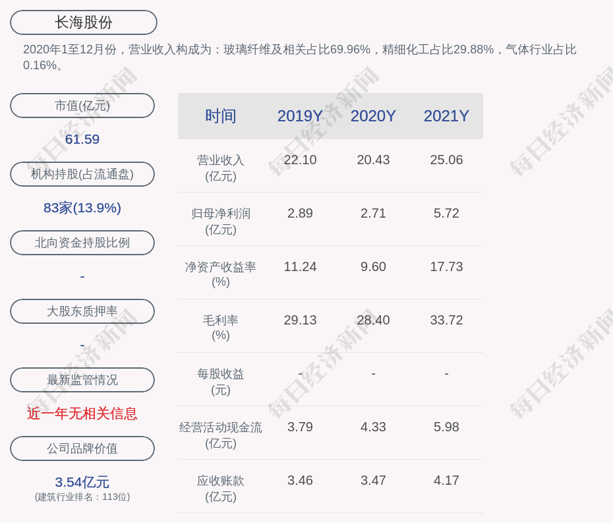
Task: Click the dash under 大股东质押率
Action: click(82, 345)
